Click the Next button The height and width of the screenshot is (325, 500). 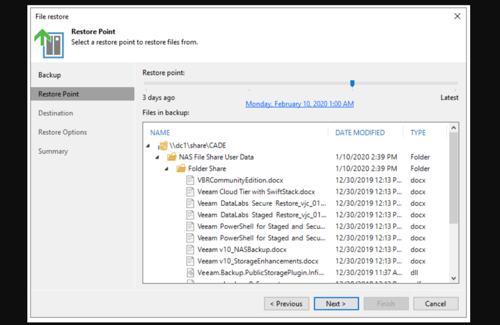(336, 304)
